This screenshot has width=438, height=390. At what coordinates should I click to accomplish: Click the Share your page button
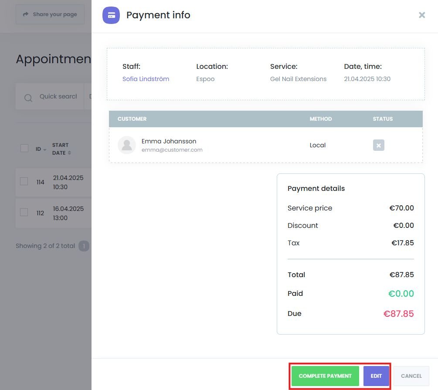click(50, 14)
